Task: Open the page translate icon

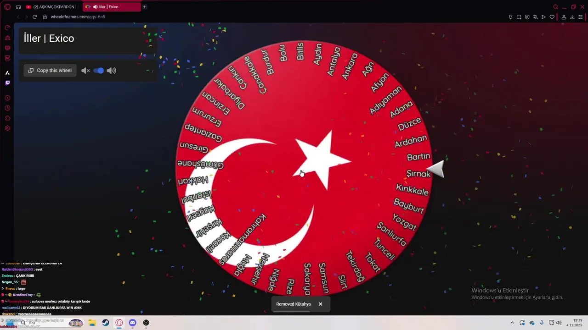Action: 535,17
